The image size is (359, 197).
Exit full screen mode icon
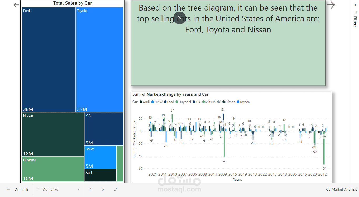coord(116,189)
